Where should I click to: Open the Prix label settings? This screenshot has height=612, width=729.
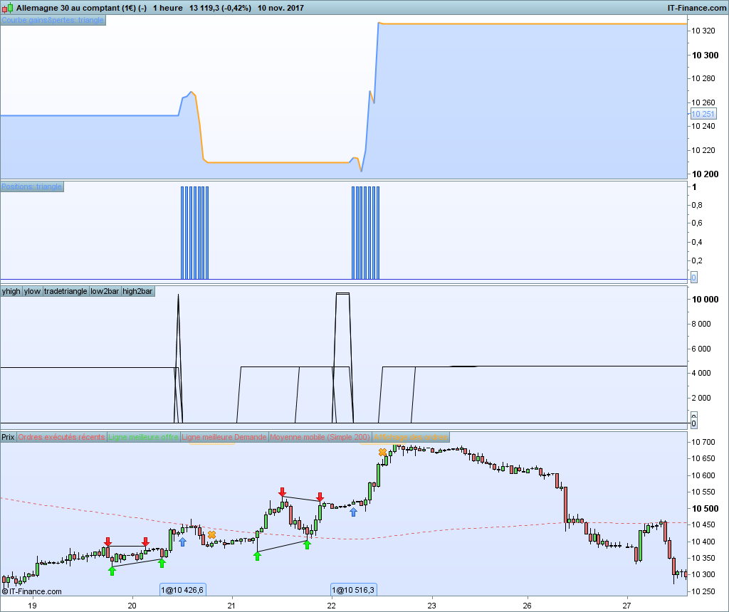click(x=8, y=437)
